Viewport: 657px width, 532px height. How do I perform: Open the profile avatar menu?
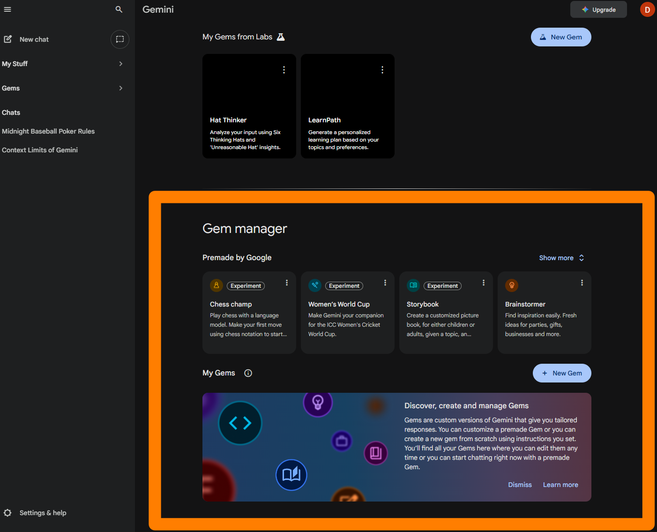[647, 9]
